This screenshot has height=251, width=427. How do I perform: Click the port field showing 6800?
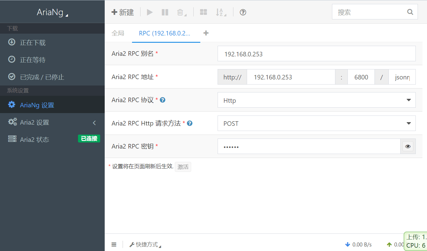pos(361,77)
